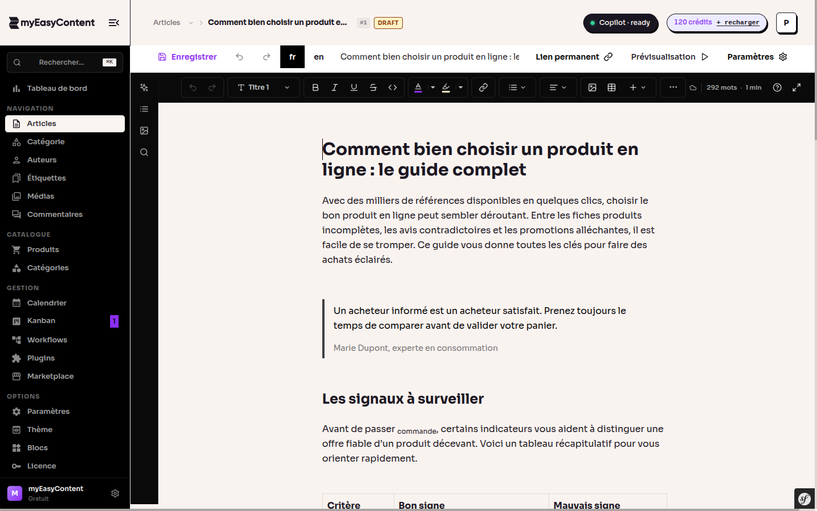Open the search panel in the left strip

click(x=144, y=152)
